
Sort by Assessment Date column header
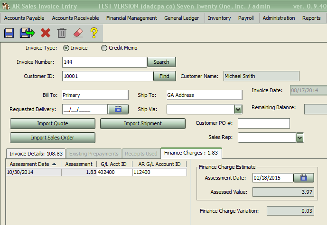[x=33, y=164]
